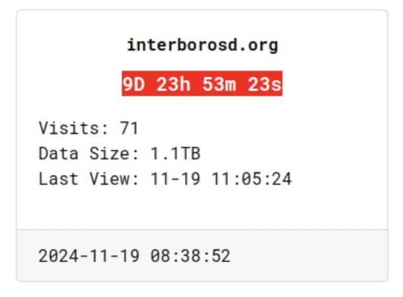
Task: Select the 1.1TB data size value
Action: [175, 153]
